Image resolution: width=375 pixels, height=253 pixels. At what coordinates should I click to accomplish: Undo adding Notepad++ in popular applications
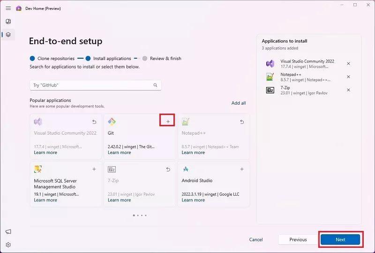pyautogui.click(x=242, y=122)
